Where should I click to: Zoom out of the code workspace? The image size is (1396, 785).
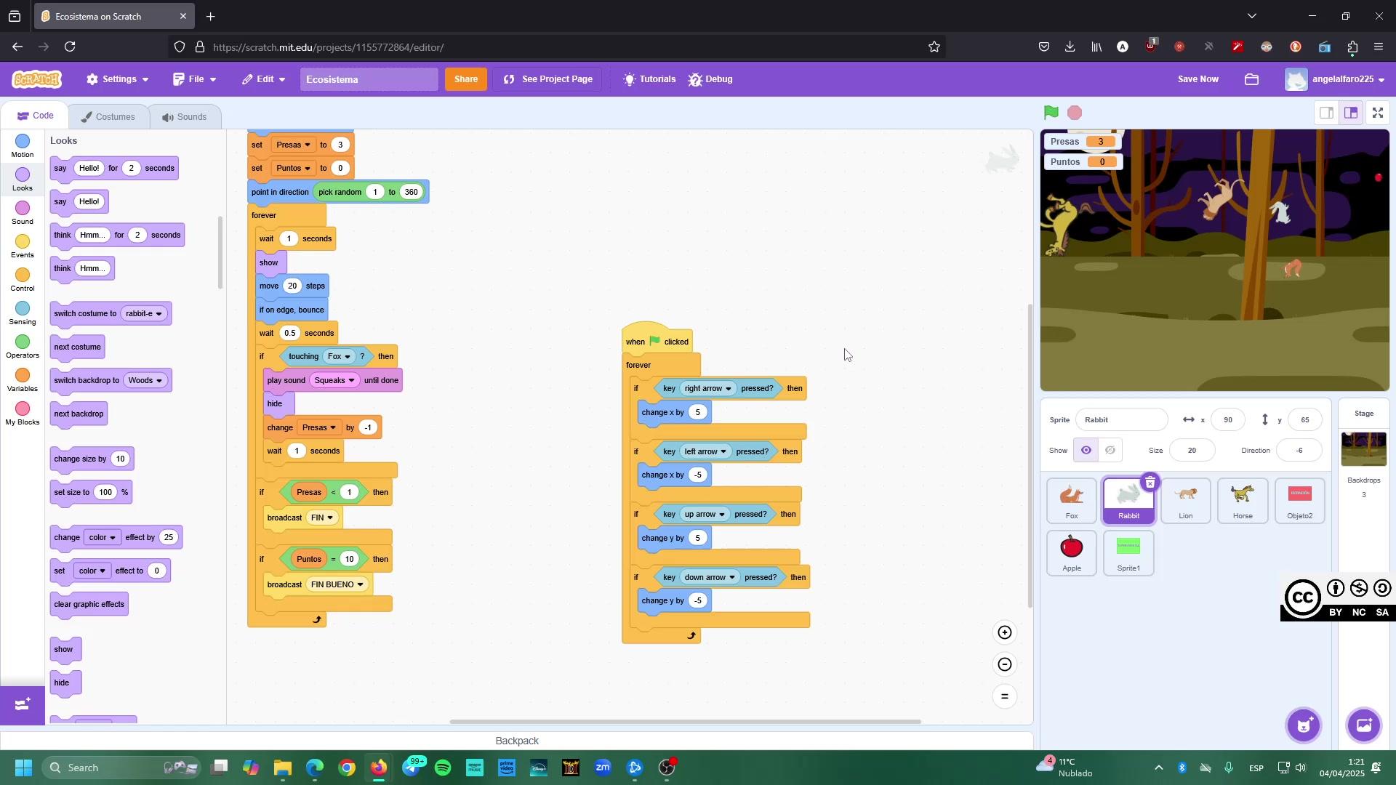[1004, 664]
